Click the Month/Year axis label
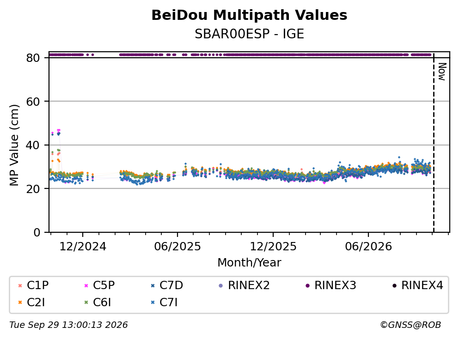Screen dimensions: 459x339 [x=249, y=263]
